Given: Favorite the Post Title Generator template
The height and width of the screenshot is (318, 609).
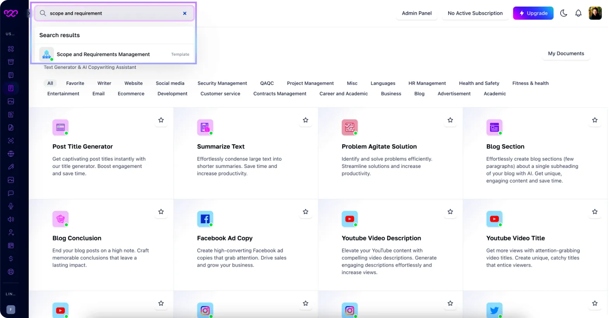Looking at the screenshot, I should tap(161, 120).
